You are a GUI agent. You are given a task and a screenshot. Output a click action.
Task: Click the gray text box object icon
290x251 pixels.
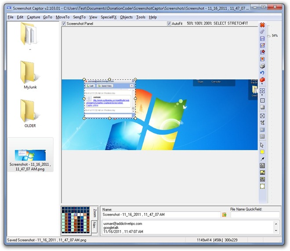point(262,166)
